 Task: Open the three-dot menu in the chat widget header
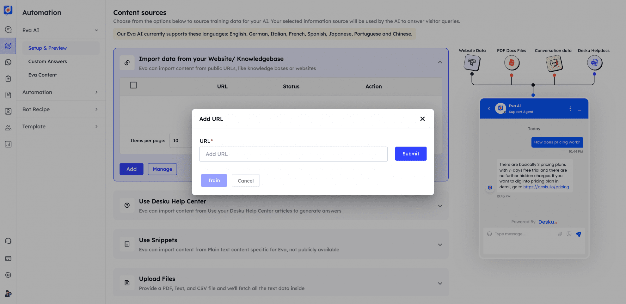click(570, 108)
